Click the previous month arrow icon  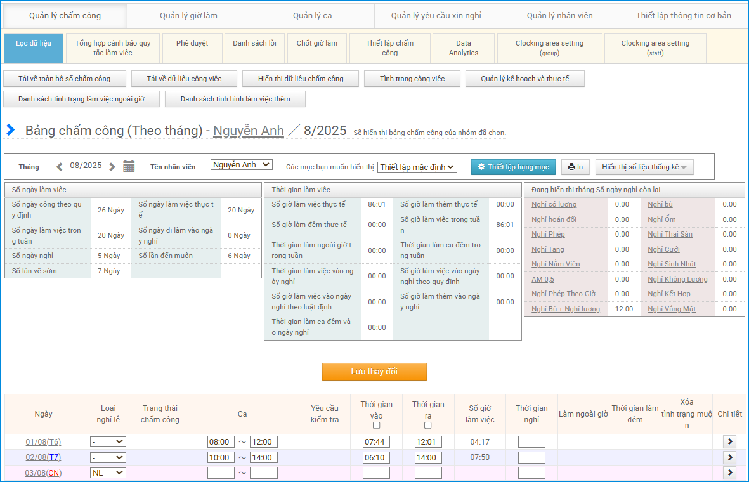point(60,167)
